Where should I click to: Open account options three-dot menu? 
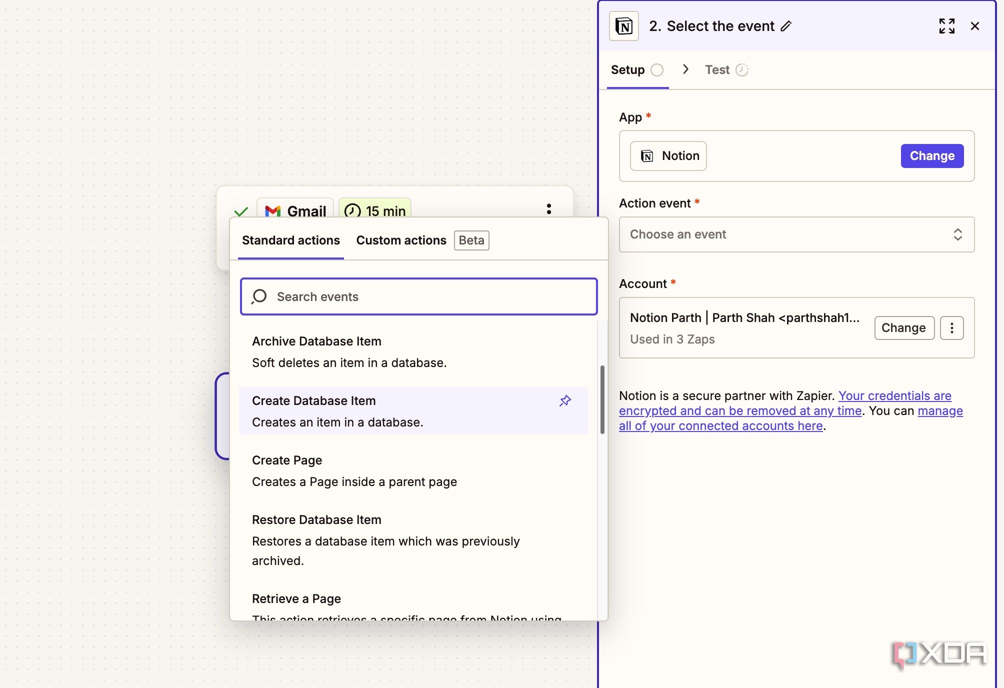951,328
